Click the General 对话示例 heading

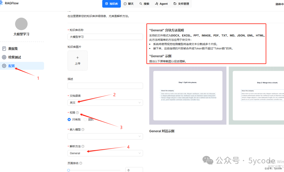[162, 131]
